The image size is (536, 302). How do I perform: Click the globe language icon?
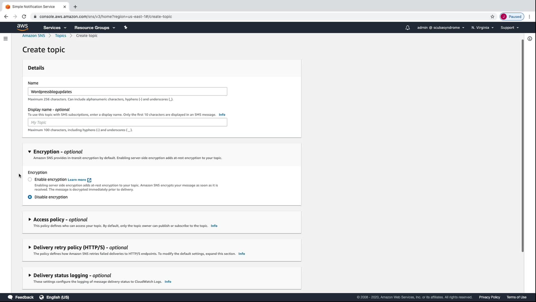pos(41,297)
